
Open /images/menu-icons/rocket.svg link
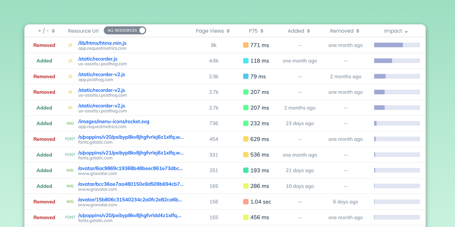coord(114,121)
